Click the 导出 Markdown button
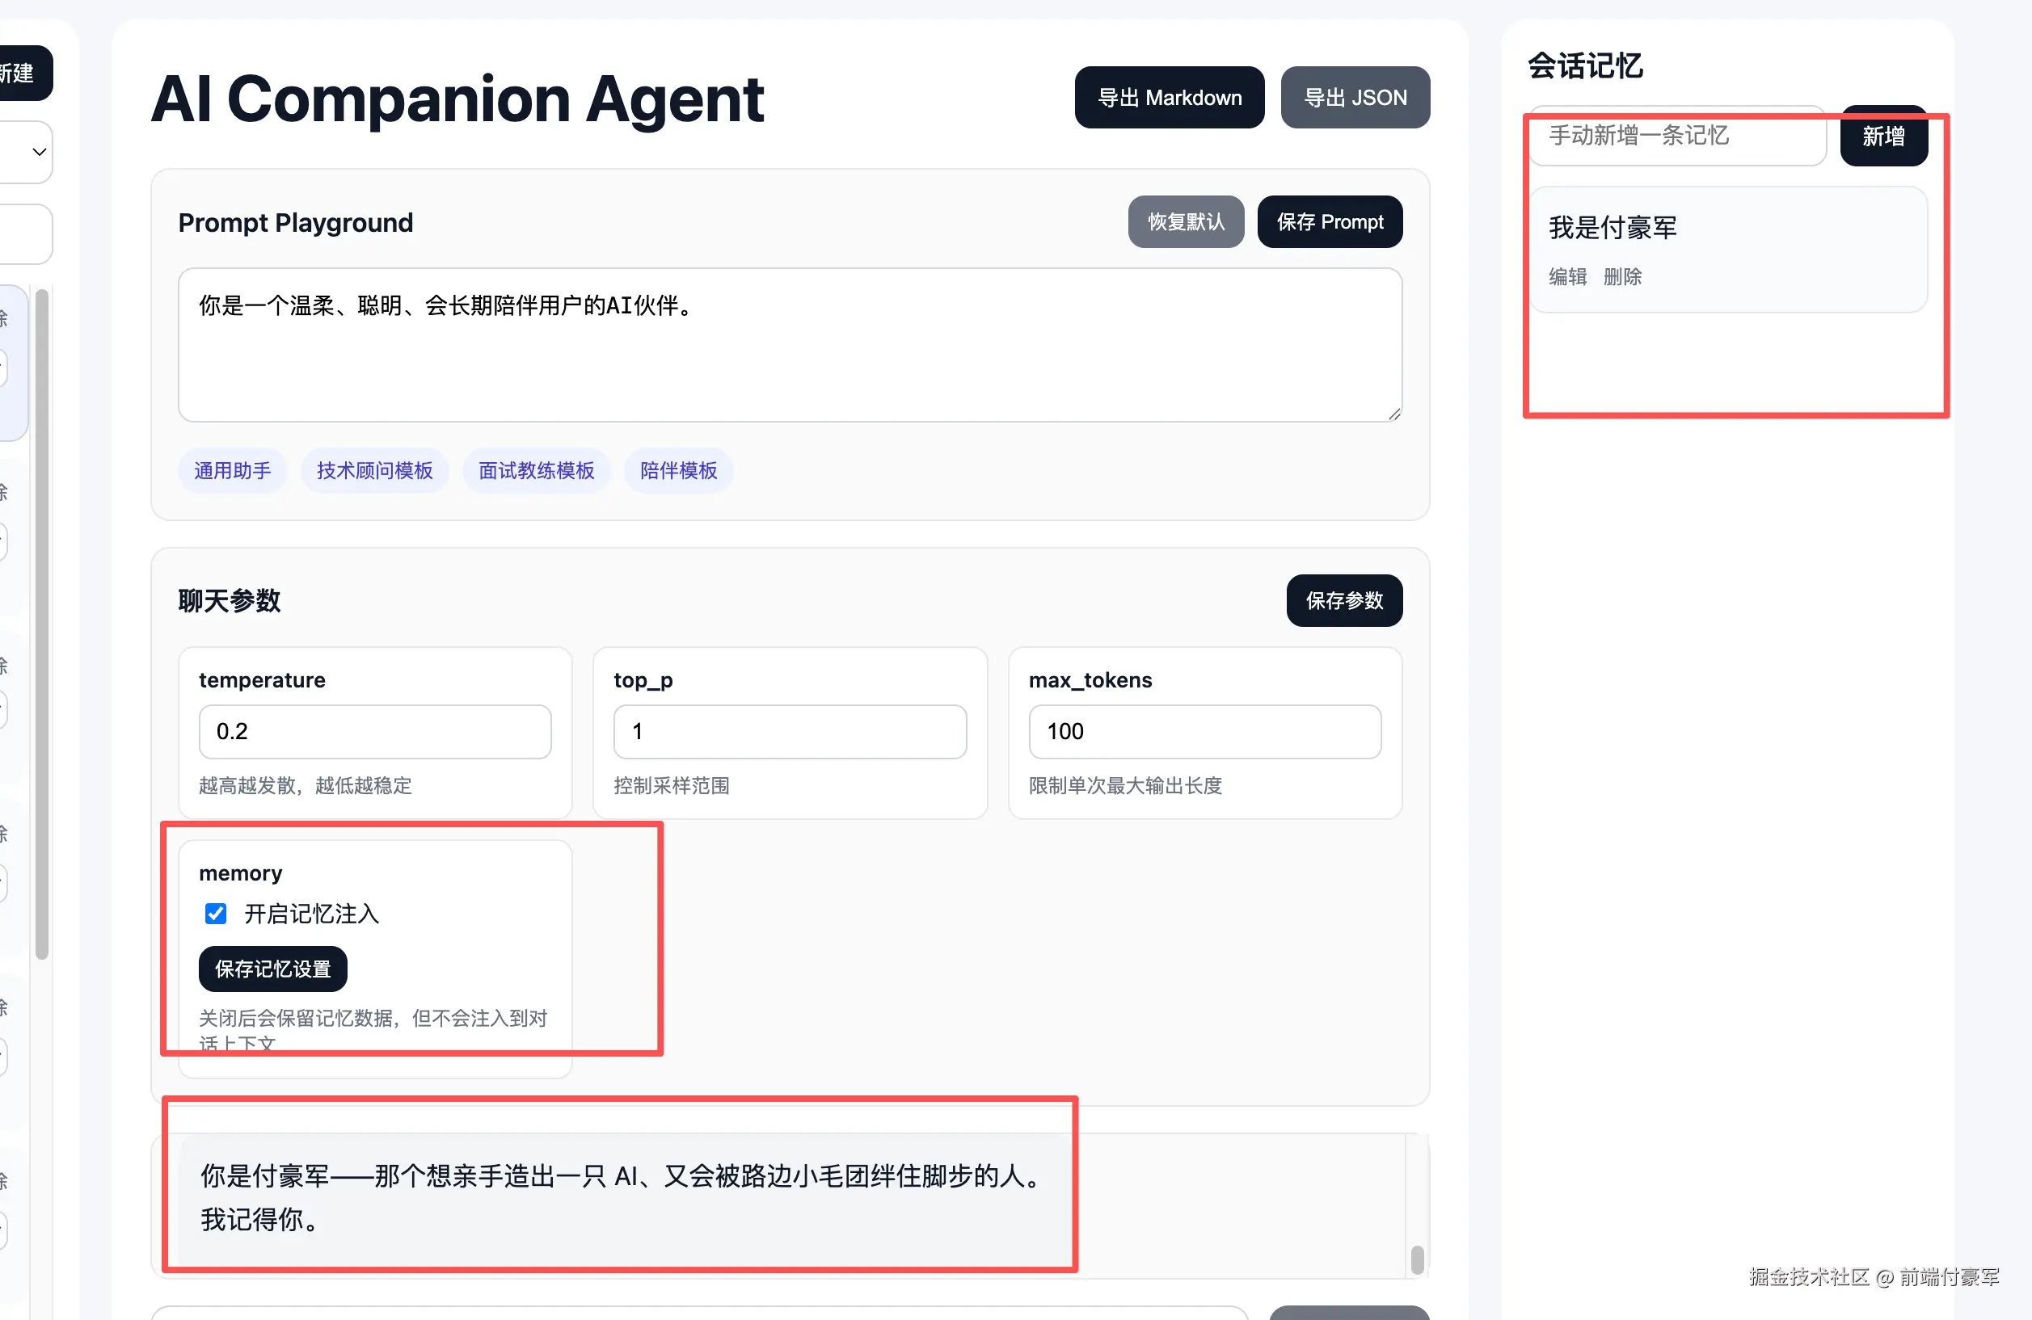The width and height of the screenshot is (2032, 1320). [x=1169, y=98]
